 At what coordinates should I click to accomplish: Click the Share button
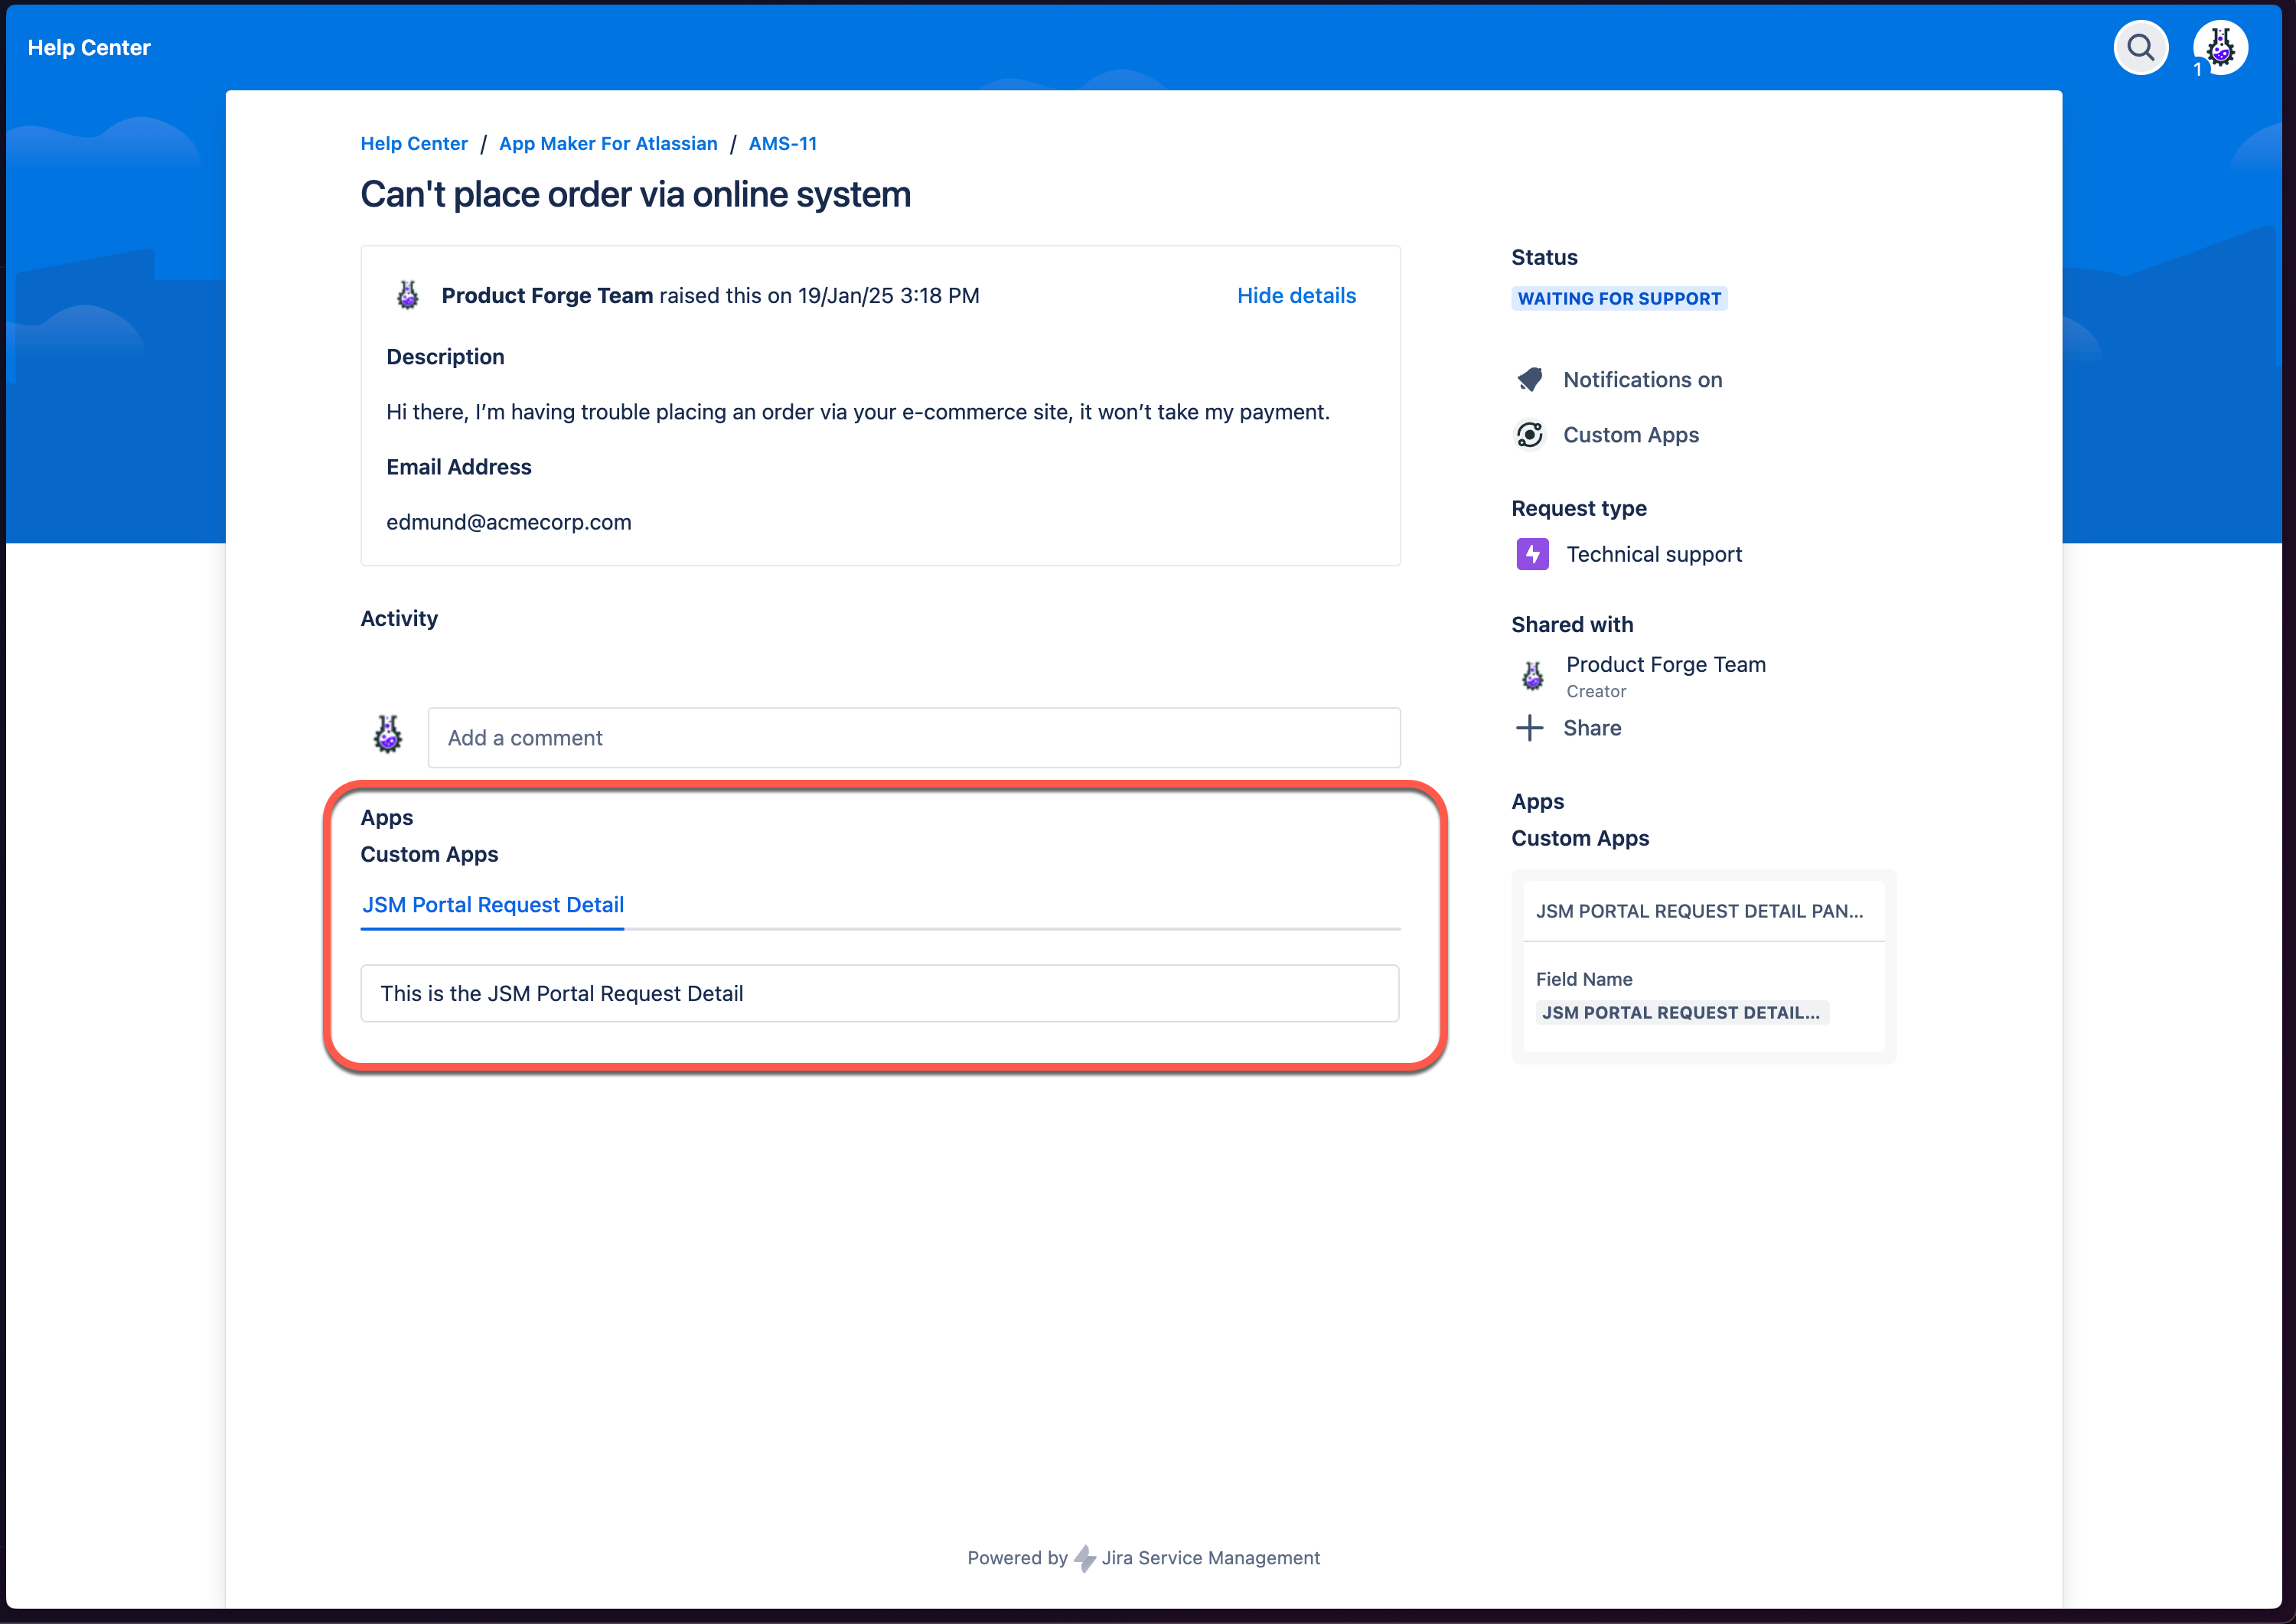(x=1592, y=728)
